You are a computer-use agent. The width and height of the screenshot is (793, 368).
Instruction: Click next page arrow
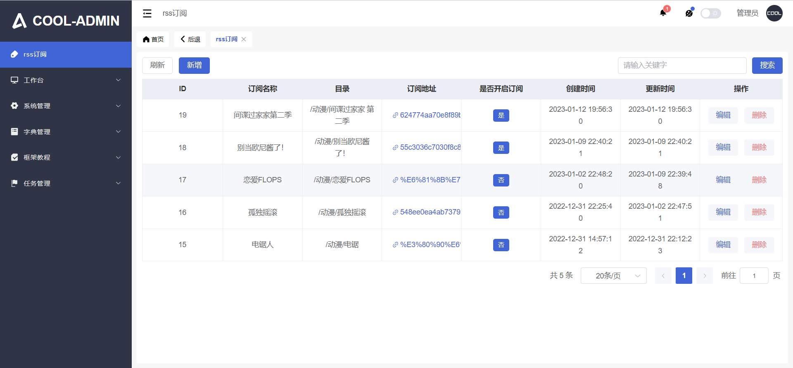[x=705, y=276]
